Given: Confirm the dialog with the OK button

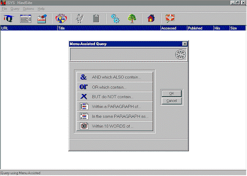Looking at the screenshot, I should 172,94.
